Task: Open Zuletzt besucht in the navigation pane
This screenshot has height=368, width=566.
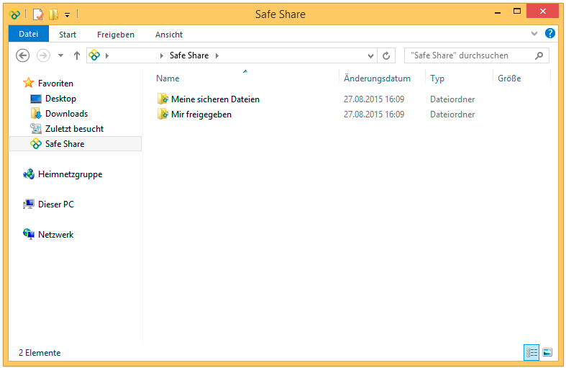Action: click(x=74, y=129)
